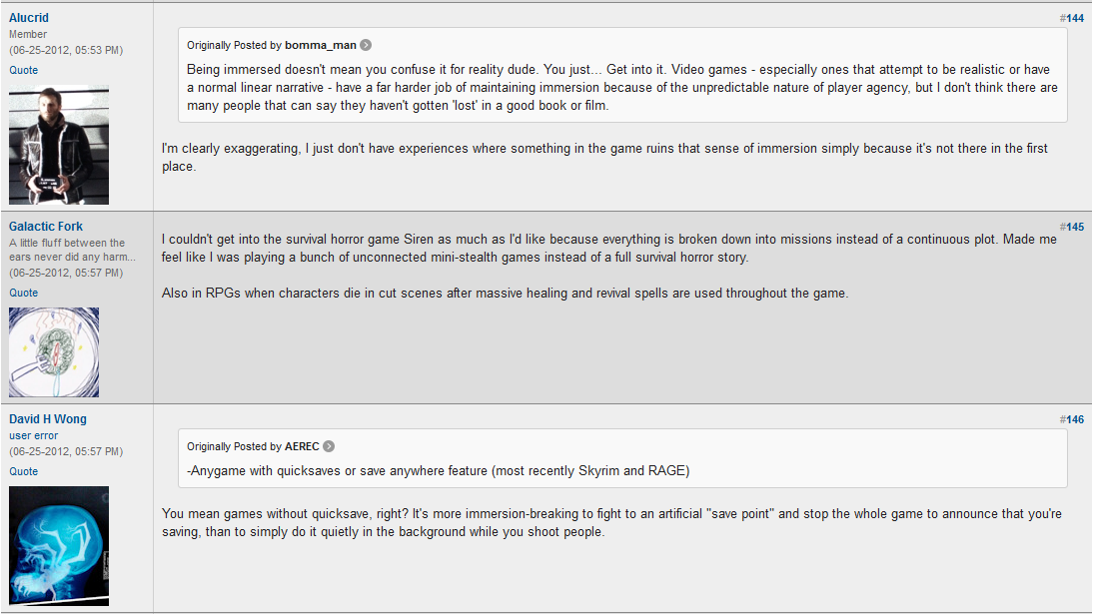Click view-post arrow icon next to bomma_man
The image size is (1093, 614).
[x=366, y=45]
